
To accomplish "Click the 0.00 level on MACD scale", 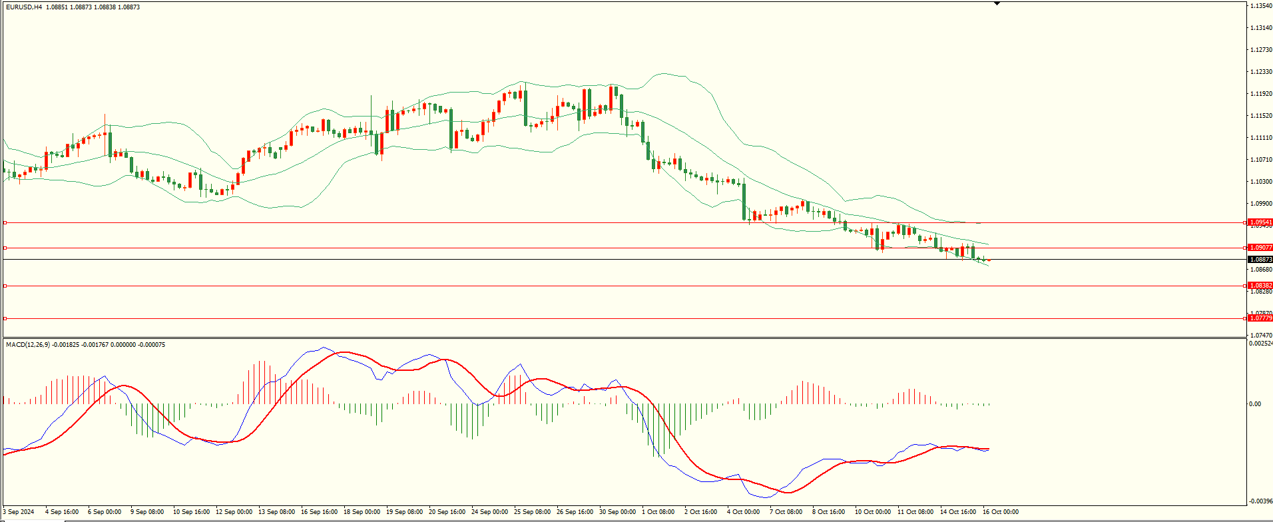I will point(1255,403).
